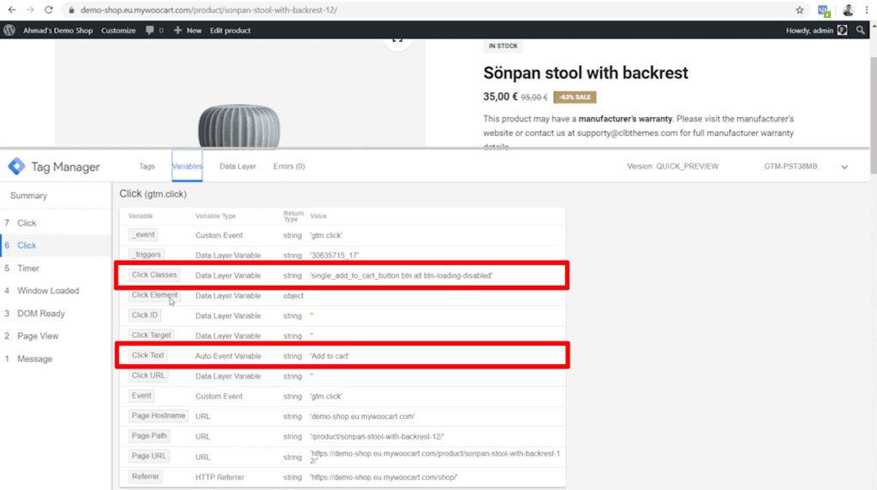Image resolution: width=877 pixels, height=490 pixels.
Task: Click the Click Classes variable chip
Action: coord(154,275)
